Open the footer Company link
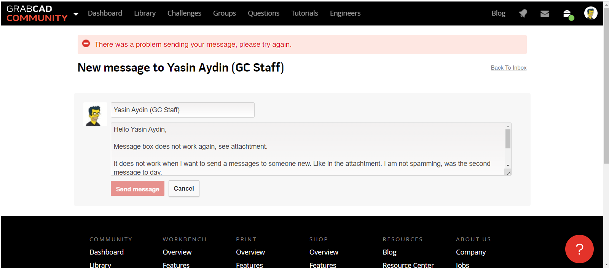This screenshot has height=269, width=609. pyautogui.click(x=471, y=252)
